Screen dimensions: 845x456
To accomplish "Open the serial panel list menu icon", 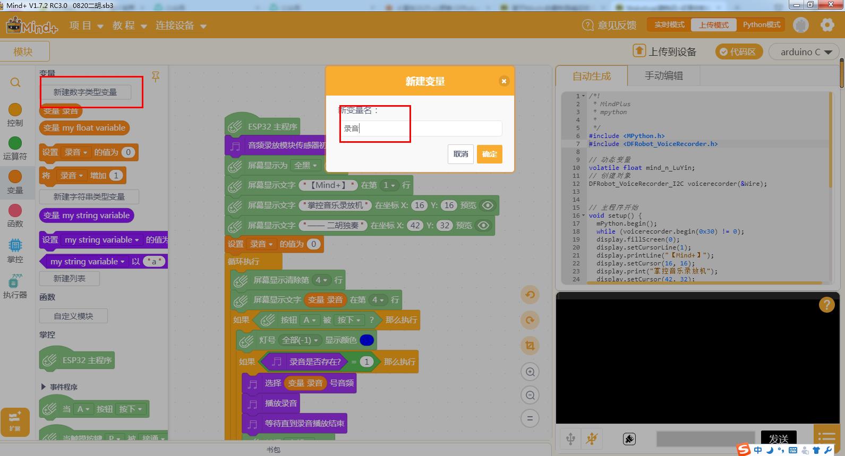I will coord(826,438).
